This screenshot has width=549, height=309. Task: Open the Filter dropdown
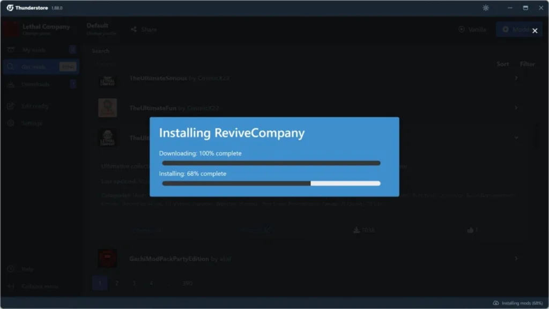pos(527,64)
